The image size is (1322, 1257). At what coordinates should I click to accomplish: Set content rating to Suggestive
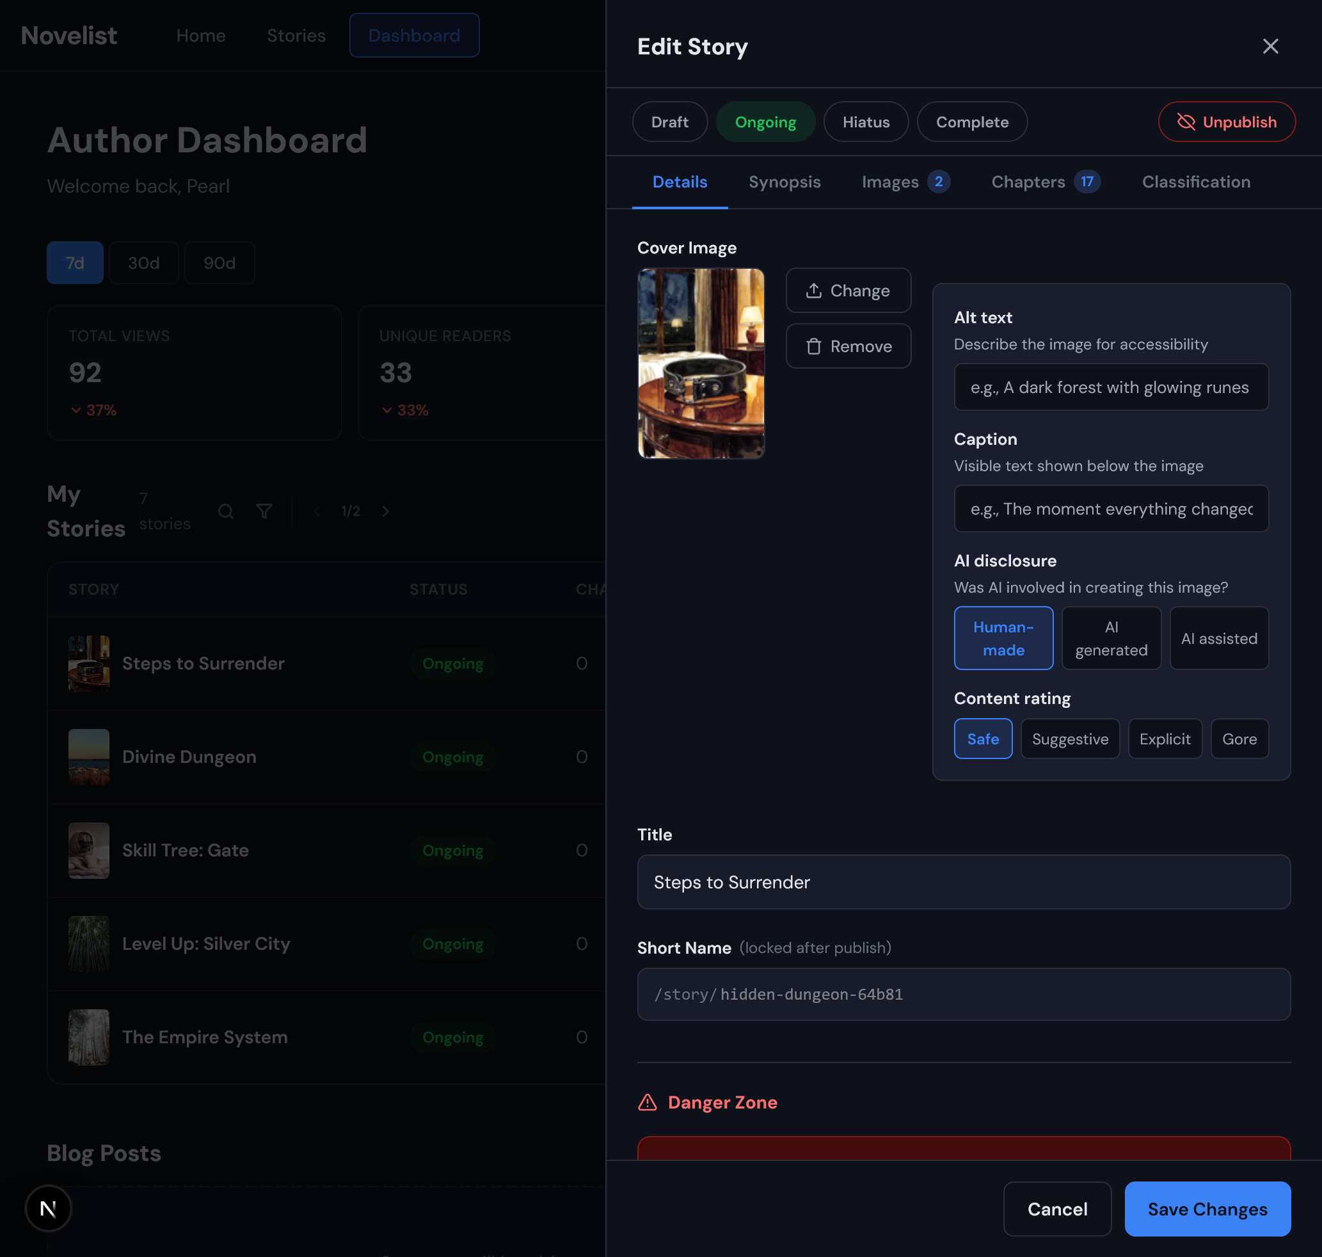tap(1069, 739)
